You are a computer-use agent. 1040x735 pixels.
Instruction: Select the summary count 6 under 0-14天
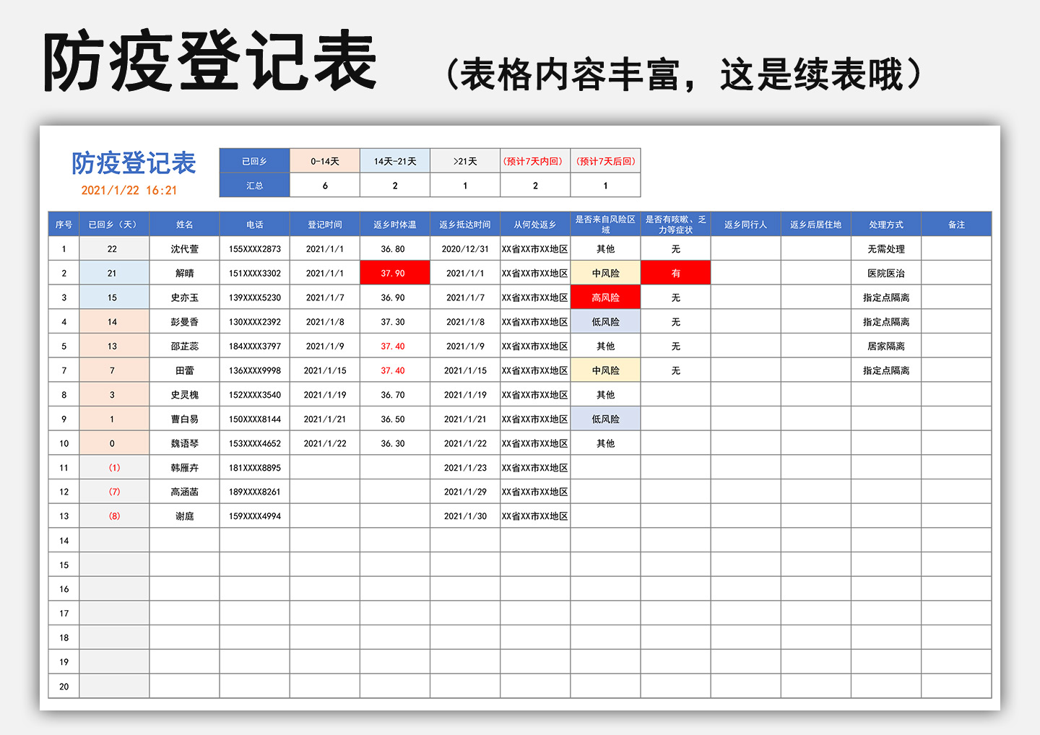click(x=325, y=186)
